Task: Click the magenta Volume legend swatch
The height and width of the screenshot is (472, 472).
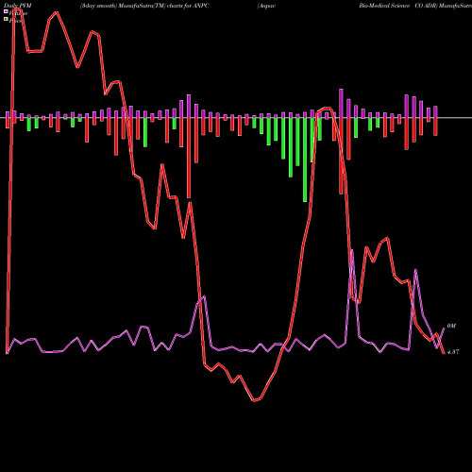Action: tap(6, 11)
